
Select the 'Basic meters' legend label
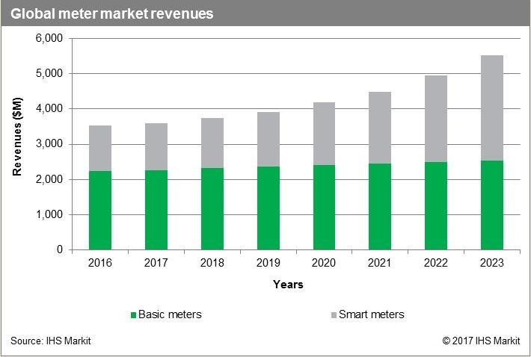point(170,314)
